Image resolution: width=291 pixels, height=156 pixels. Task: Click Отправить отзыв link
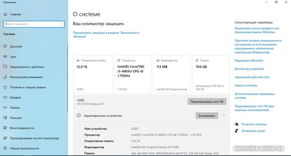tap(253, 131)
